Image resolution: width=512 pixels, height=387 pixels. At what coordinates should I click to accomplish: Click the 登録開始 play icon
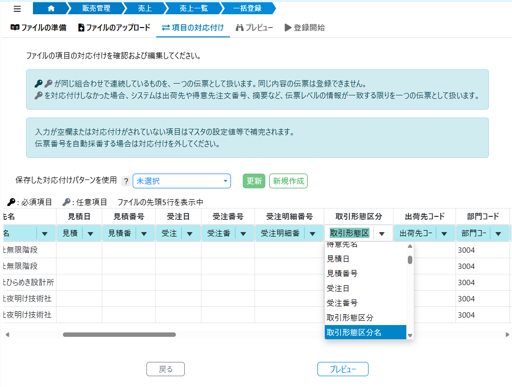click(287, 28)
